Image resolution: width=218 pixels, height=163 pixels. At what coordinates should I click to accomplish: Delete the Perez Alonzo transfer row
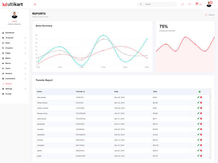201,103
